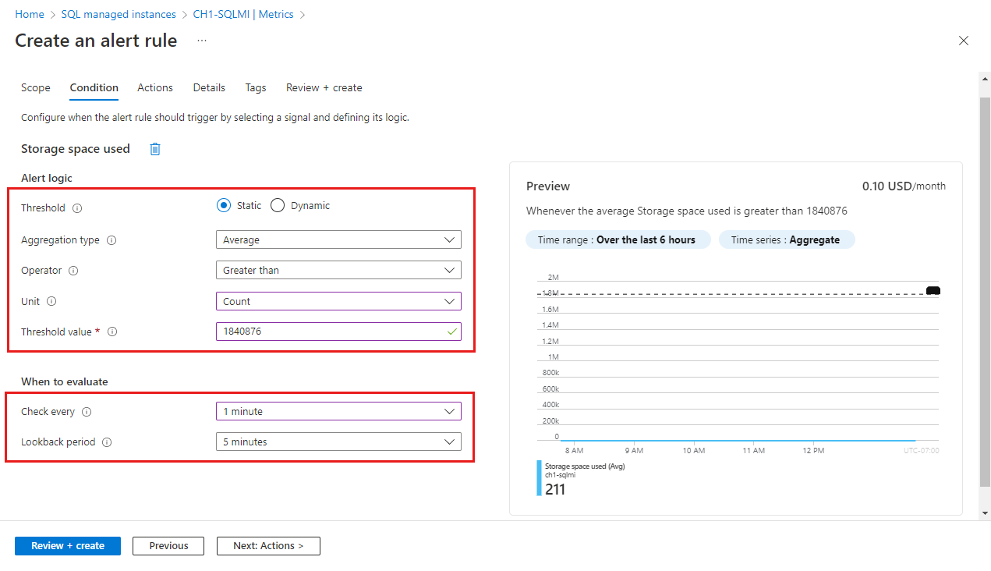The image size is (991, 571).
Task: Click the Operator info icon
Action: 73,271
